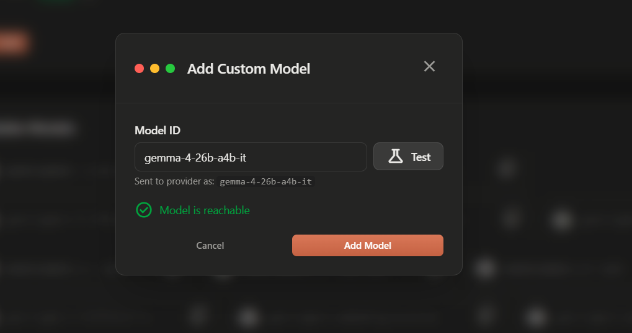Confirm with the Add Model button
Viewport: 632px width, 333px height.
tap(367, 246)
